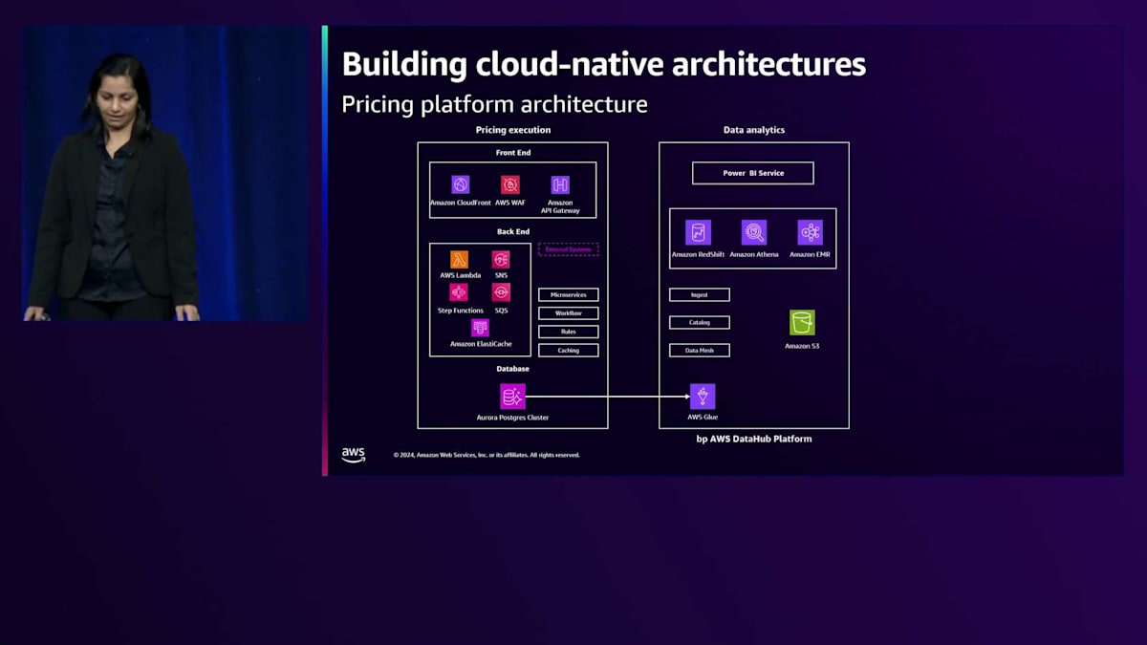Click the SQS service icon

pos(501,292)
